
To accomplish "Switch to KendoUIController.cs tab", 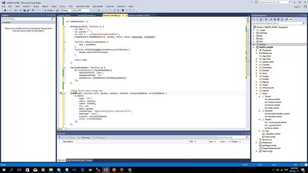I will (x=87, y=15).
